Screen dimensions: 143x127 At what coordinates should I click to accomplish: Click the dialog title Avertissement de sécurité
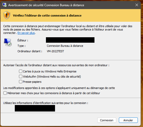pyautogui.click(x=46, y=5)
